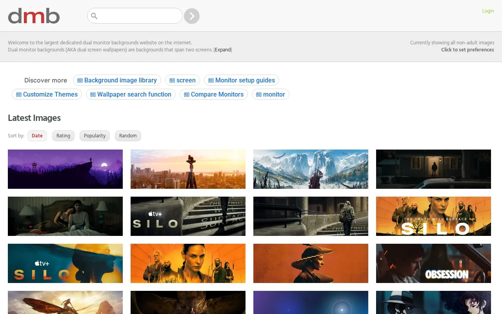
Task: Open the 'Truth Will Surface' SILO wallpaper
Action: 433,216
